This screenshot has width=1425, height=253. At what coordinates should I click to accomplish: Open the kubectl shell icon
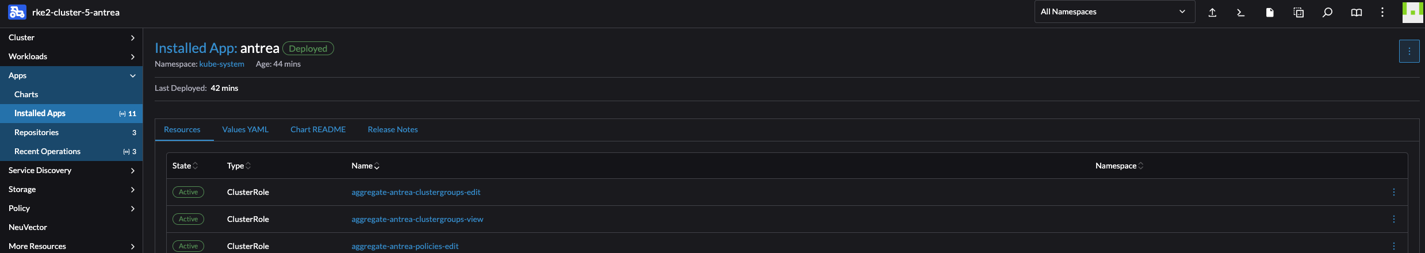click(1241, 12)
